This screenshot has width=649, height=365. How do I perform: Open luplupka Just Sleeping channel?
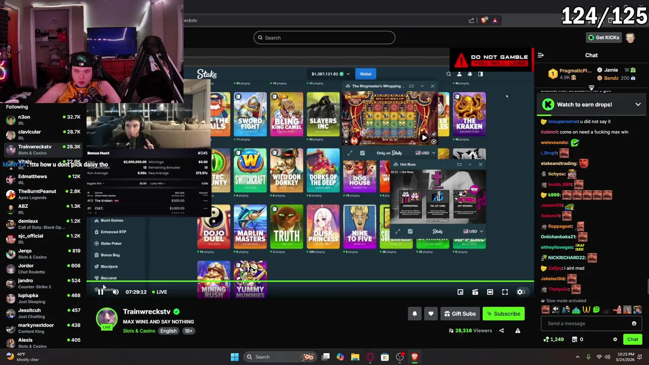click(x=43, y=298)
